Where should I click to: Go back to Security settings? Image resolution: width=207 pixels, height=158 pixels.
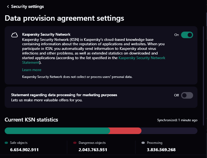click(x=27, y=7)
